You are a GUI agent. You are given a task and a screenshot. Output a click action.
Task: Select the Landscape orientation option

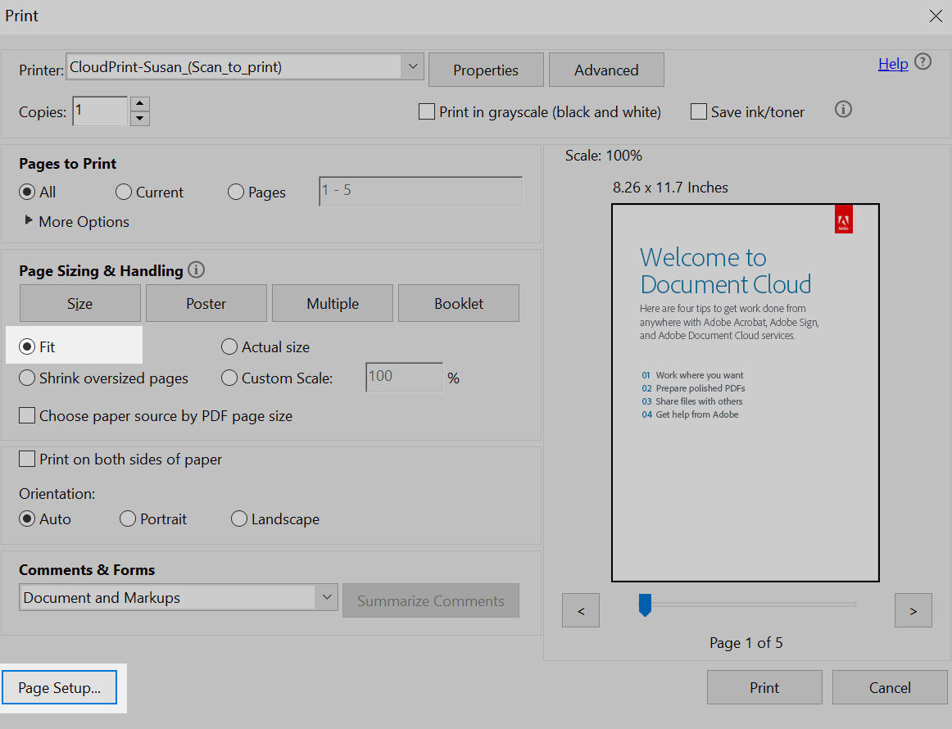click(238, 518)
